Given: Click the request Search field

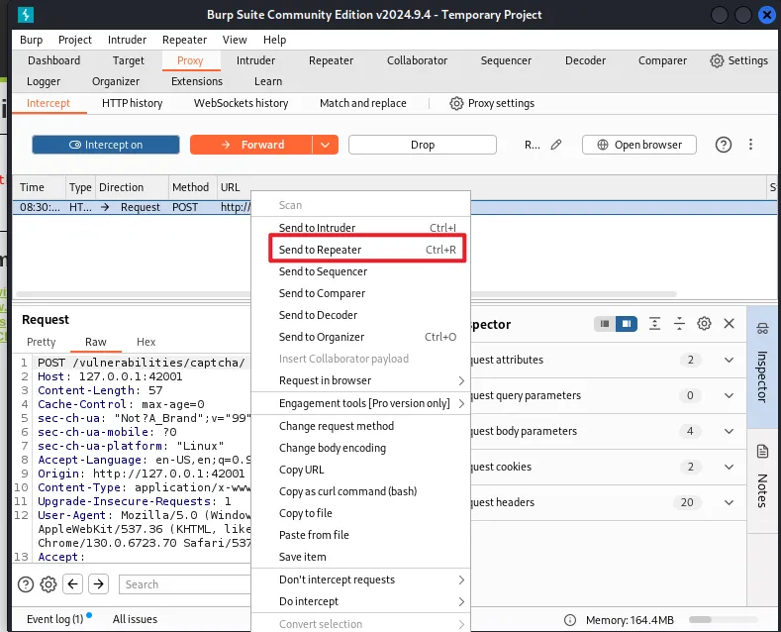Looking at the screenshot, I should coord(185,584).
